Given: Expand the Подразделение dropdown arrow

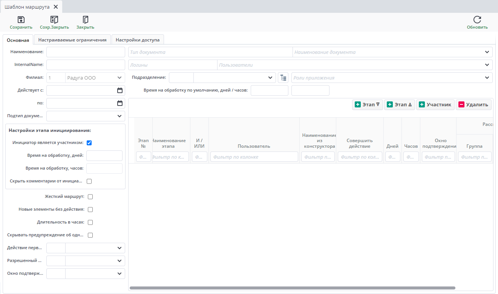Looking at the screenshot, I should point(270,78).
